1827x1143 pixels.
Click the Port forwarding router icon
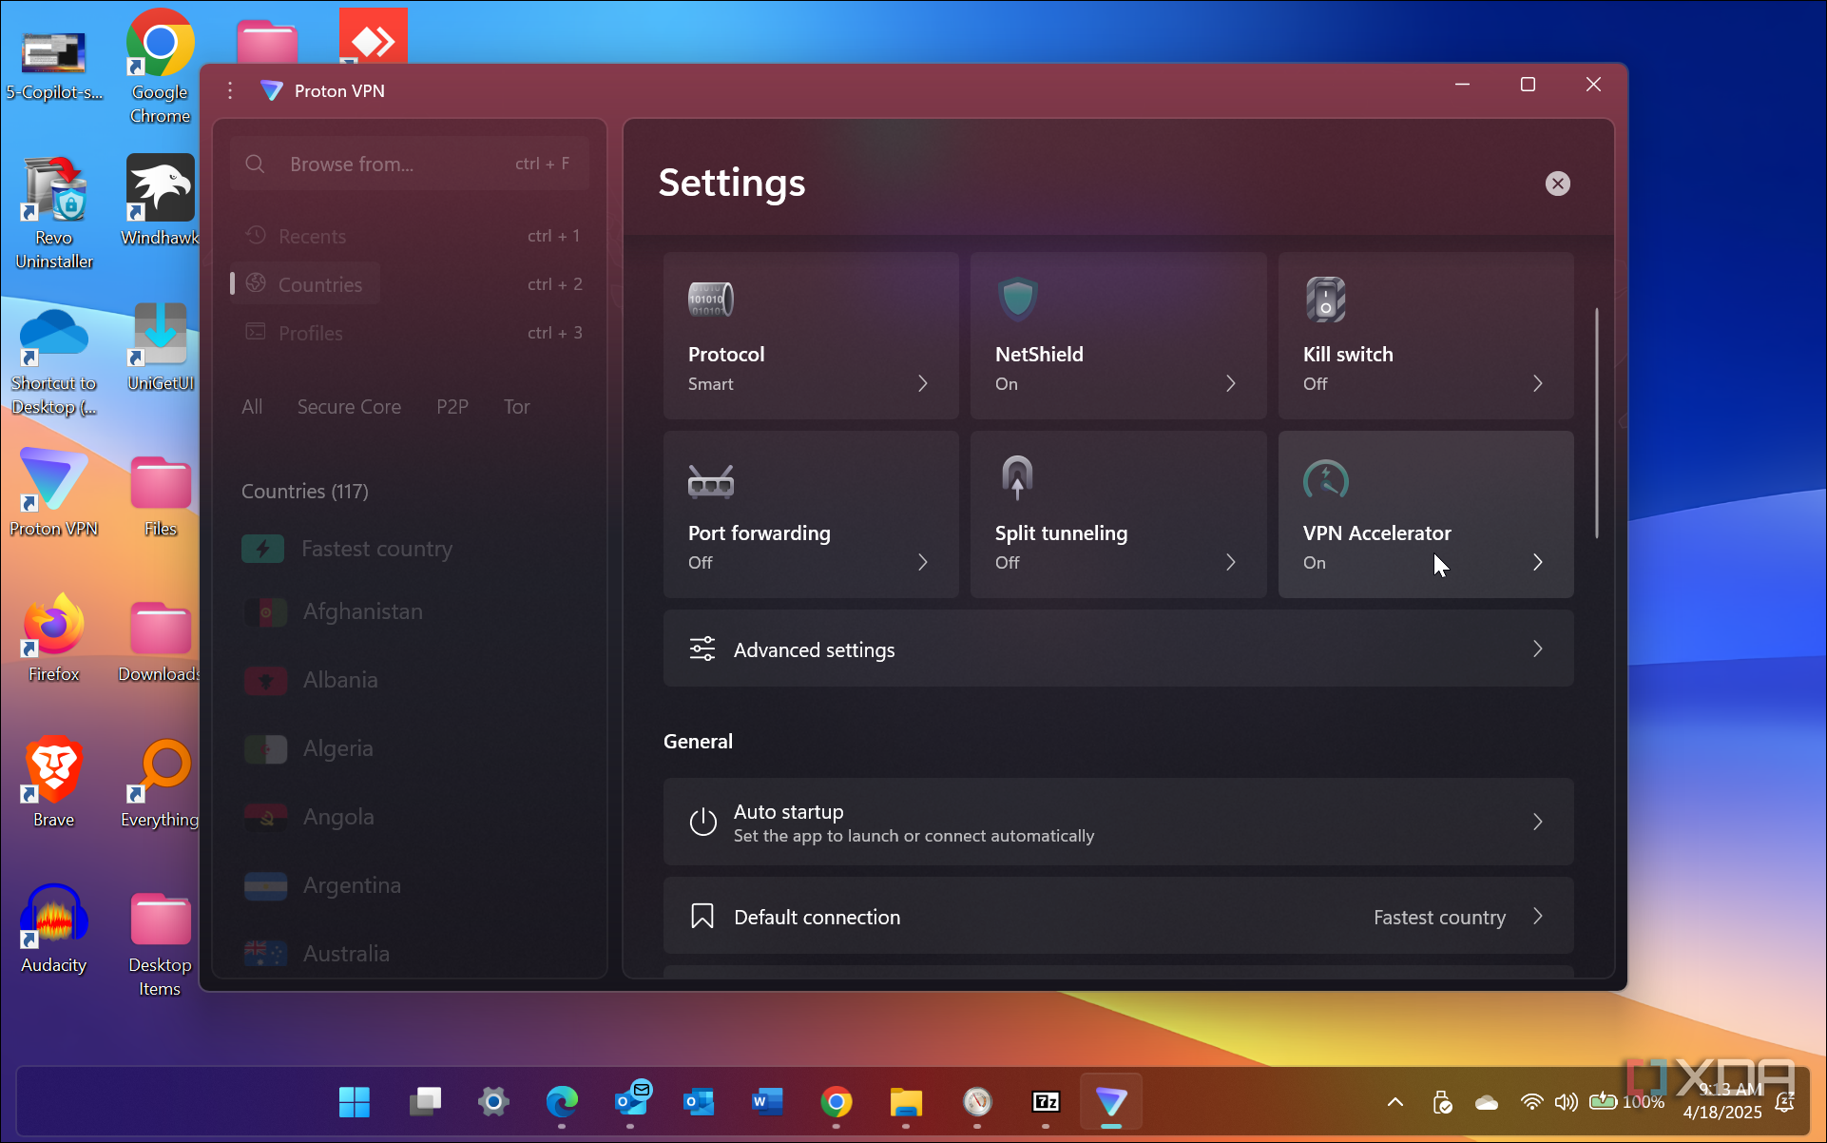click(x=710, y=481)
